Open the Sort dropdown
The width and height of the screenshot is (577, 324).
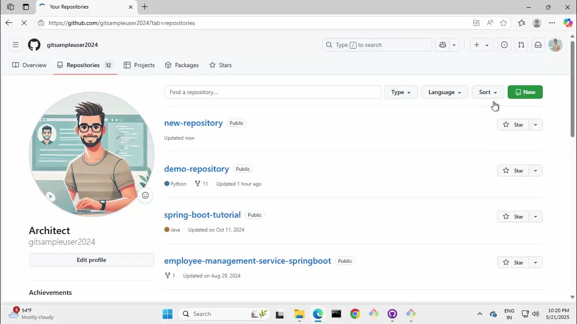(x=488, y=92)
